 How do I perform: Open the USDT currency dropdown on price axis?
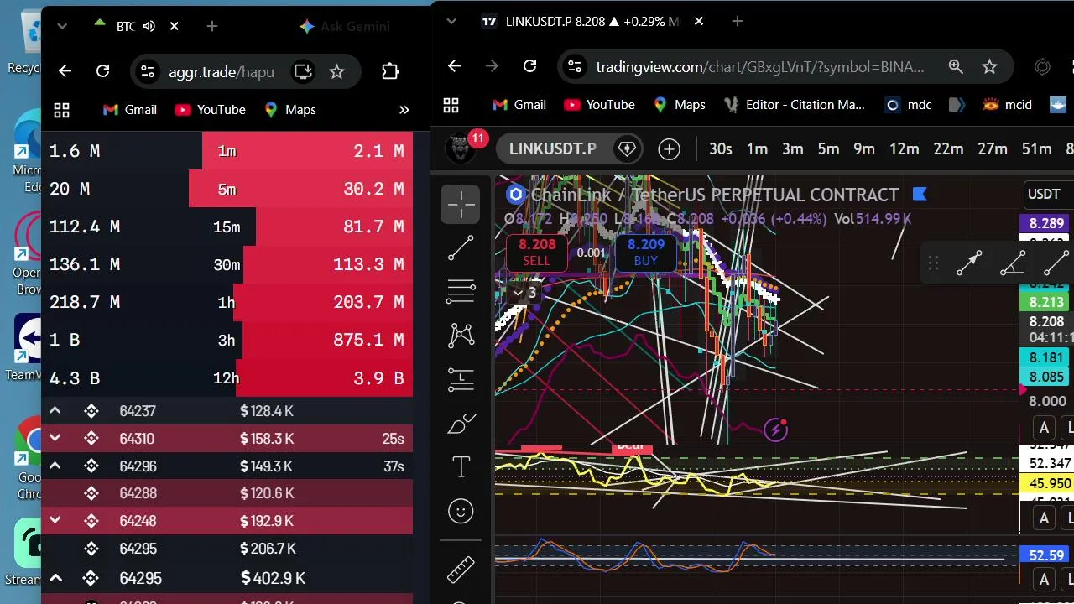click(1045, 194)
